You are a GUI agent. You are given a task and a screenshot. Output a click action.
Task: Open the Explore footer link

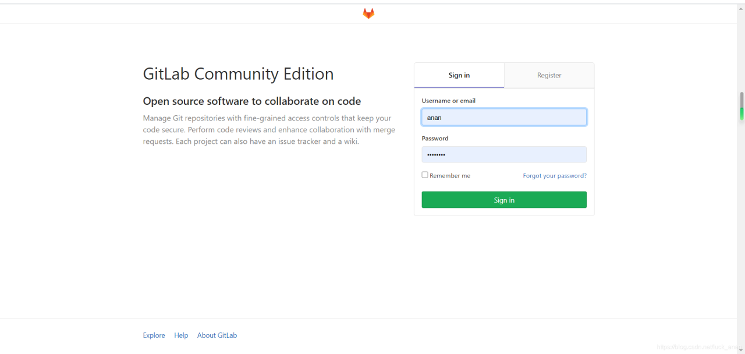pyautogui.click(x=154, y=335)
